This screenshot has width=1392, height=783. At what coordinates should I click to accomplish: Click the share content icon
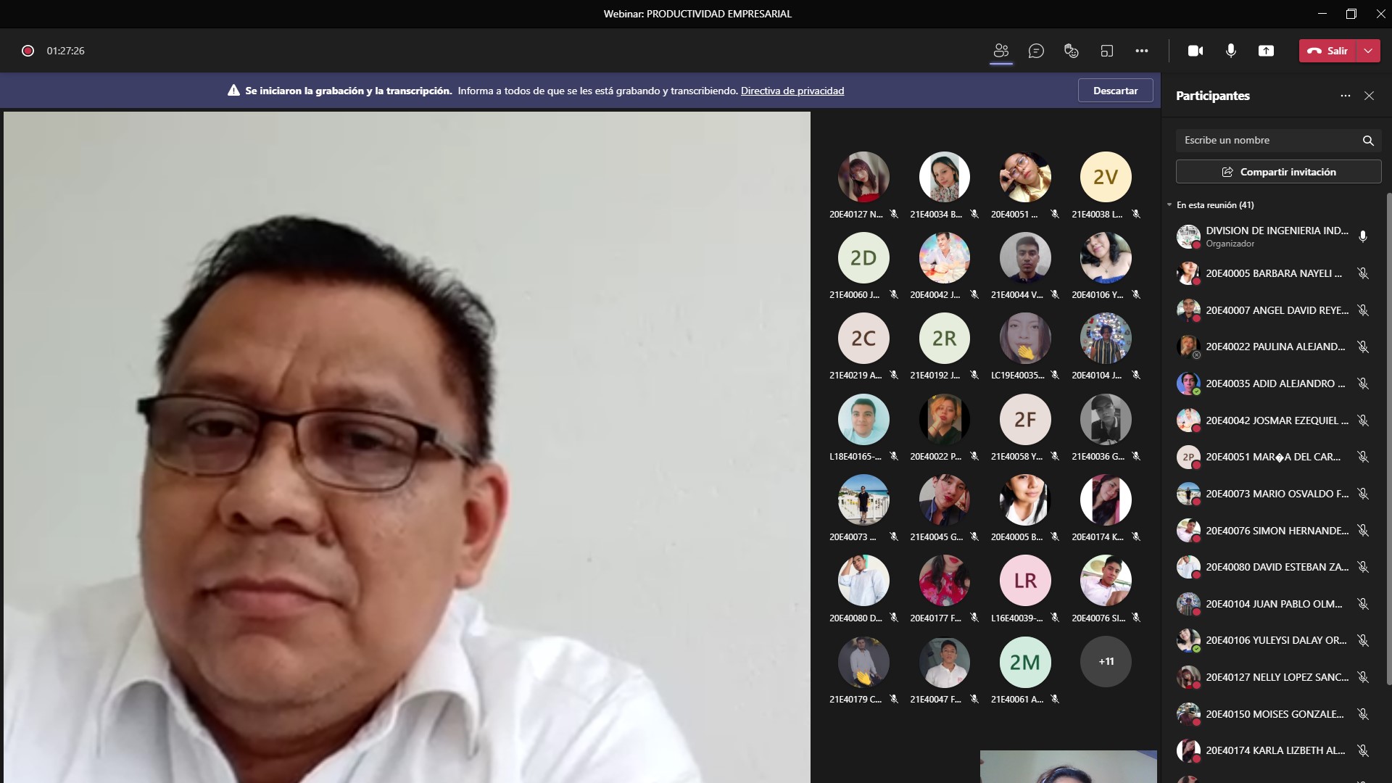(1266, 51)
